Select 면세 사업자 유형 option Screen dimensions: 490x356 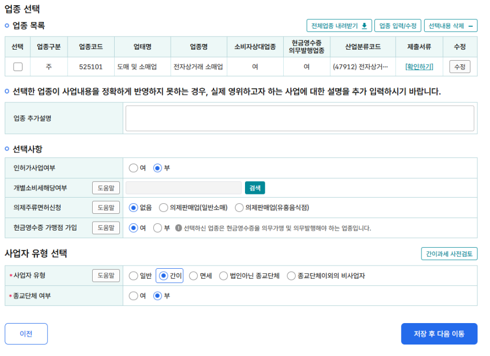click(x=193, y=275)
